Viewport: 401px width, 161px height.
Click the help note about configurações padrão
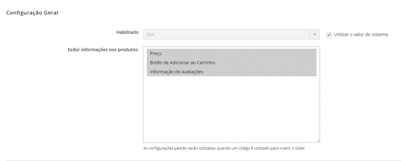pos(224,148)
